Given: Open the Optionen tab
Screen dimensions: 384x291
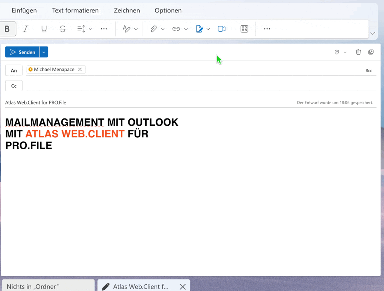Looking at the screenshot, I should (x=168, y=10).
